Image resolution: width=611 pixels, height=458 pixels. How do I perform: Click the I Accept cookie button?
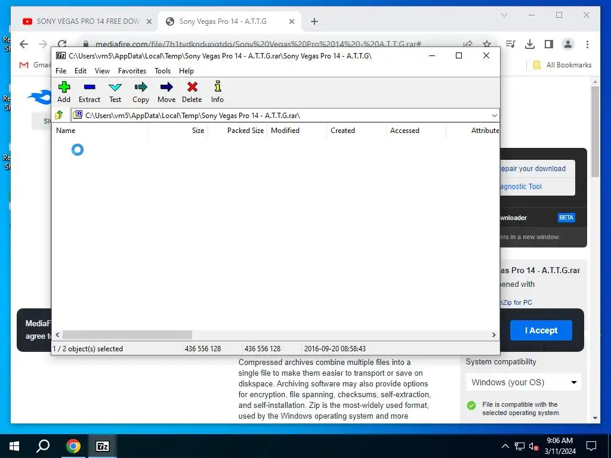click(x=541, y=330)
